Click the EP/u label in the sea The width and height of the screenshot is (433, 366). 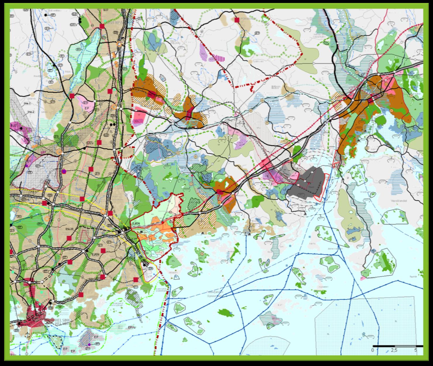(x=132, y=327)
